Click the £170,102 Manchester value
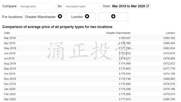181x102 pixels. pos(125,43)
